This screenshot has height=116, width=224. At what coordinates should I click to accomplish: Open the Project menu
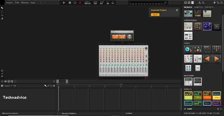[x=9, y=3]
